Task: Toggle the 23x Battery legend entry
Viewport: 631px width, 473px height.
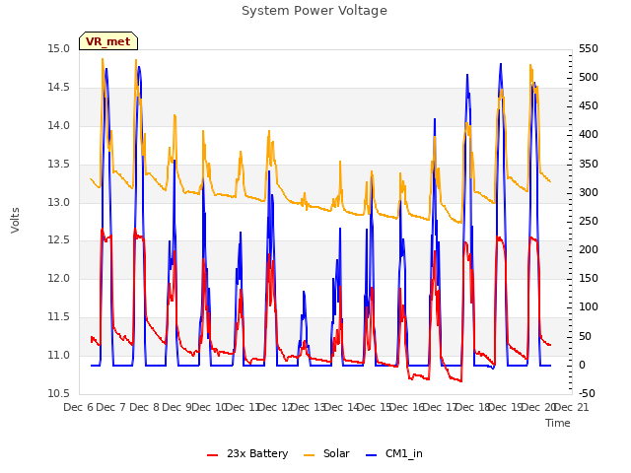Action: click(x=247, y=453)
